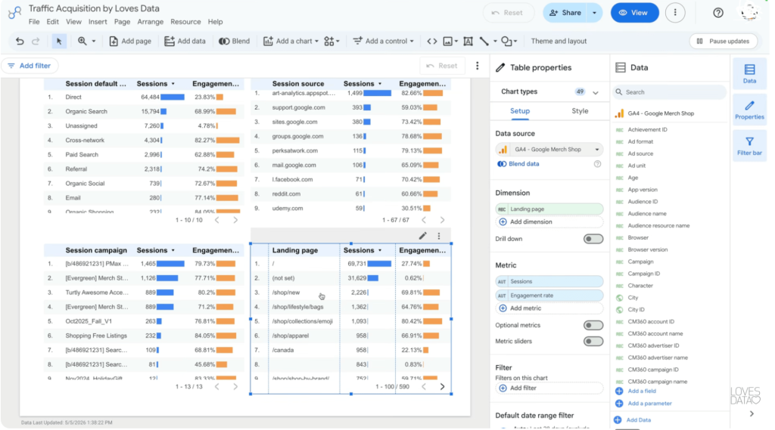Click the Sessions metric chip
The height and width of the screenshot is (430, 775).
[549, 281]
